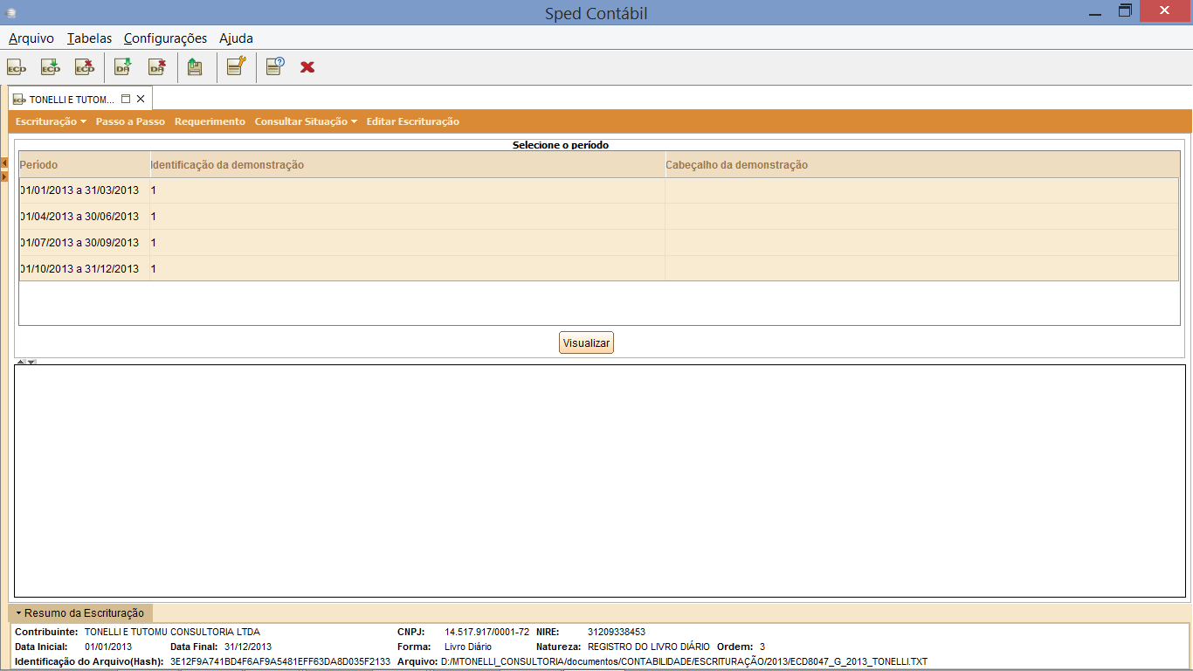Click the Cabeçalho cell of 01/07/2013 row
1193x671 pixels.
point(922,243)
